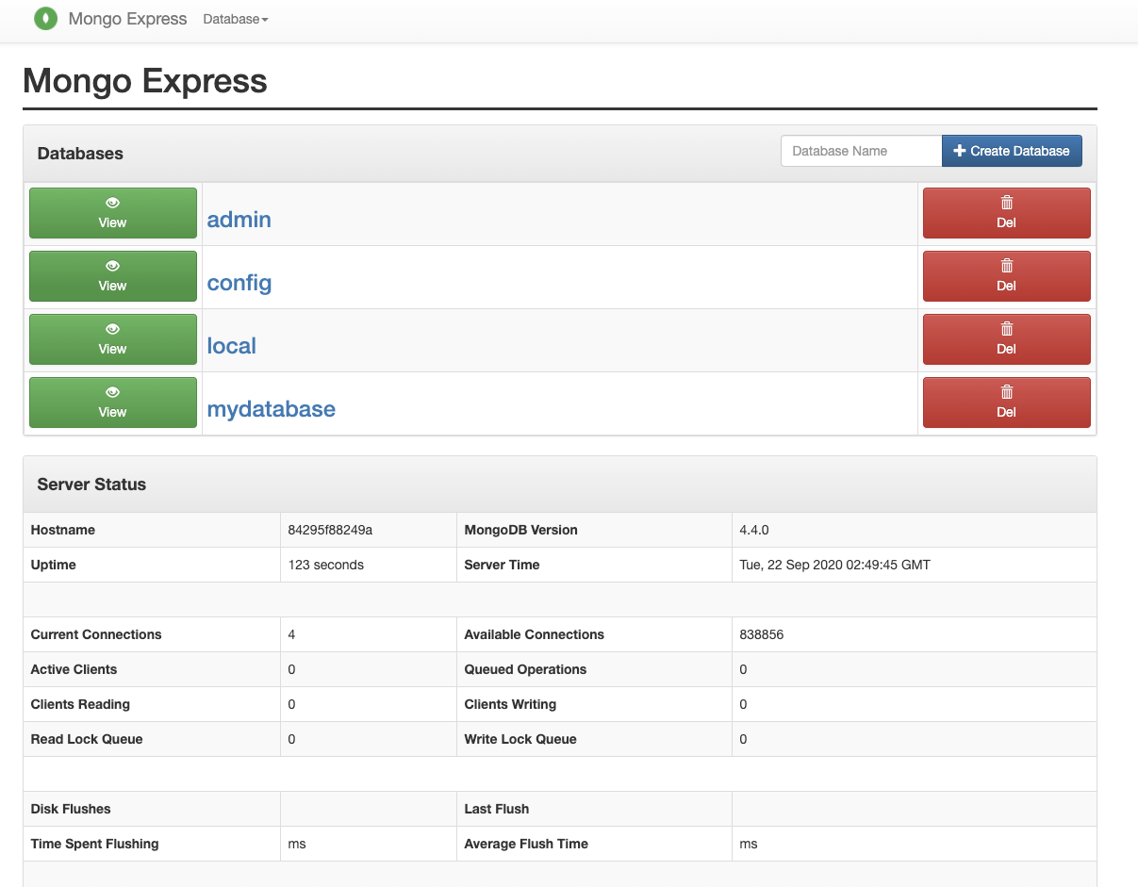Click MongoDB version value 4.4.0
The image size is (1138, 887).
tap(755, 530)
